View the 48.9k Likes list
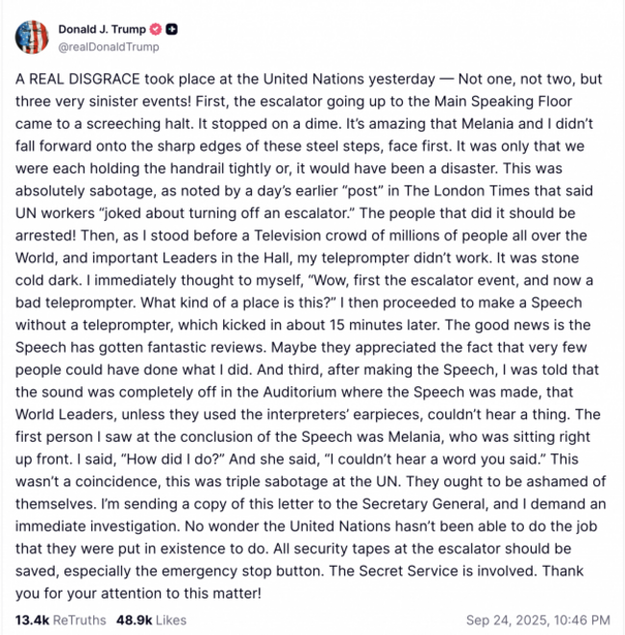 click(151, 620)
